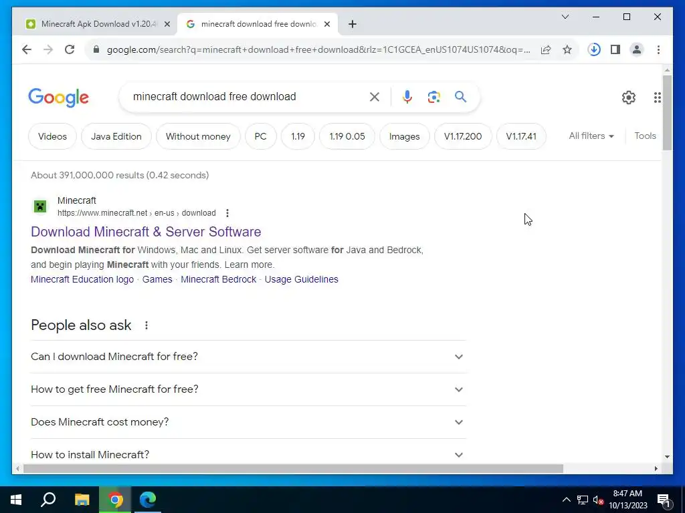Close the minecraft download free download tab
The width and height of the screenshot is (685, 513).
(326, 25)
